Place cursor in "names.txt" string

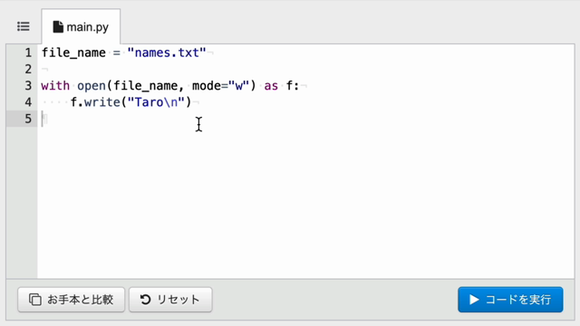(x=167, y=53)
